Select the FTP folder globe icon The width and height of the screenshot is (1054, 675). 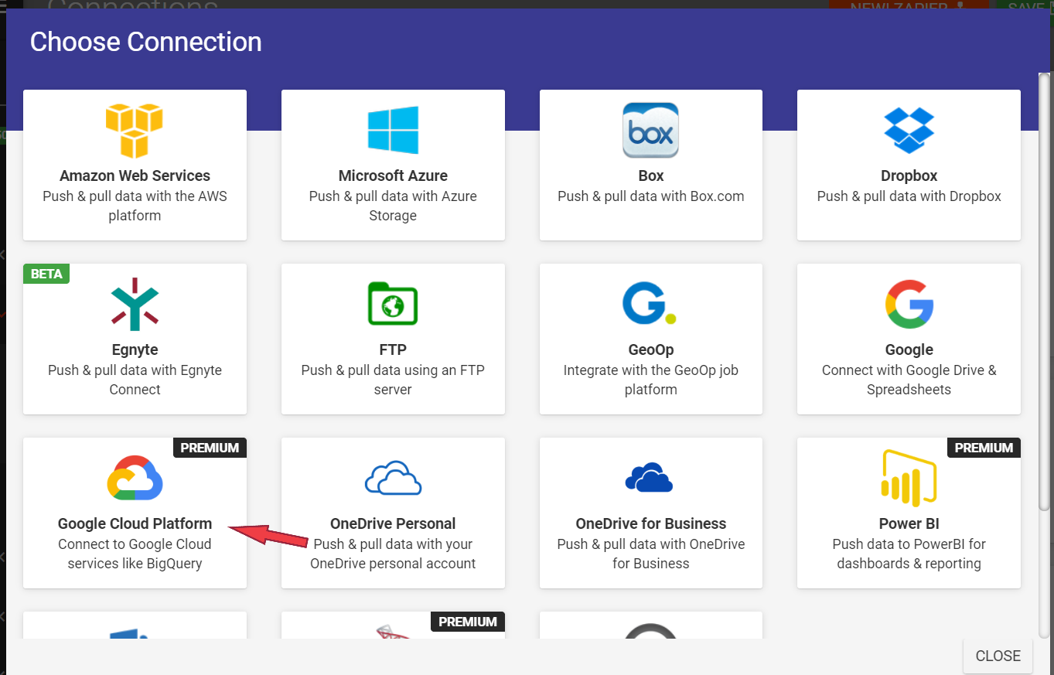(393, 303)
